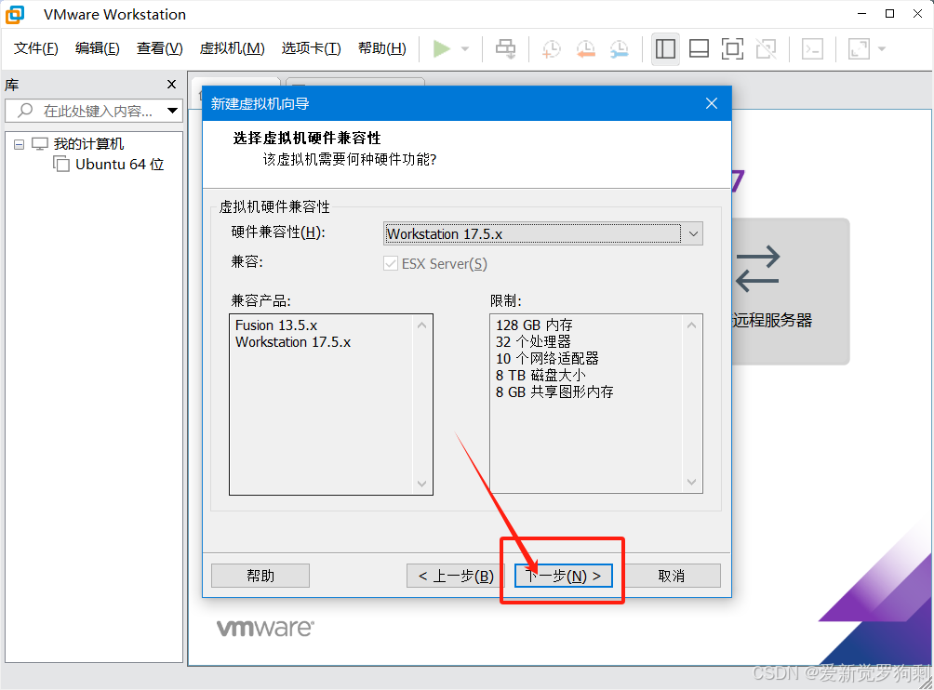Toggle the thumbnail bar view icon

coord(699,48)
